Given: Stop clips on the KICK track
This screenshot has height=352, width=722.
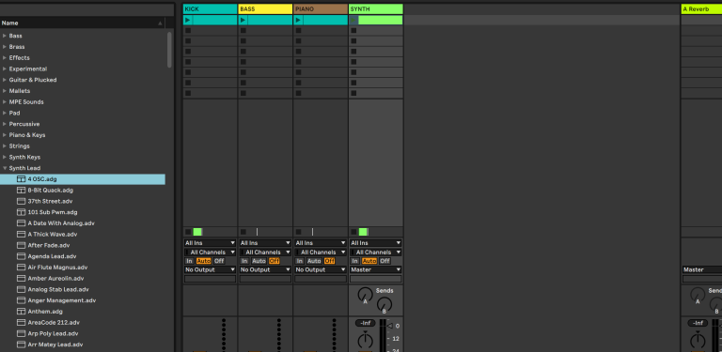Looking at the screenshot, I should 188,232.
